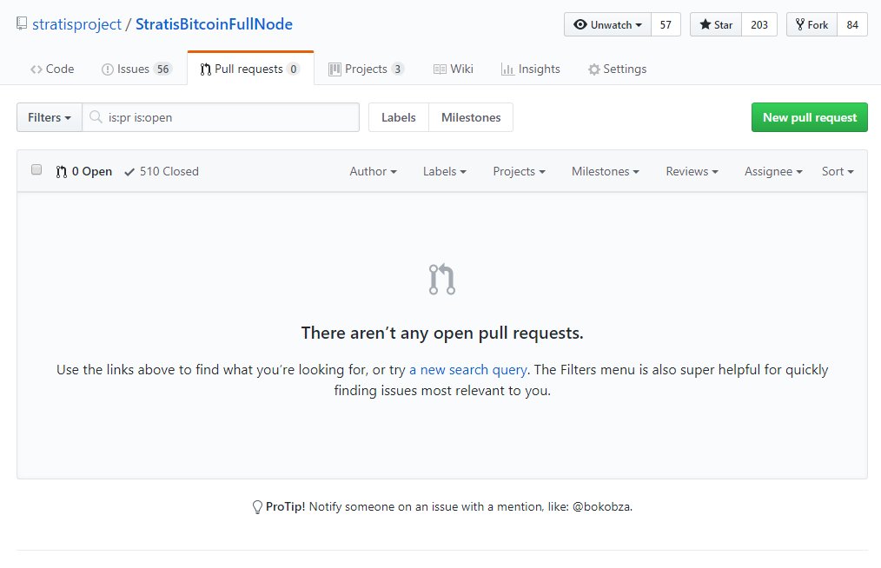Open the Reviews filter dropdown
This screenshot has height=568, width=881.
click(x=692, y=171)
